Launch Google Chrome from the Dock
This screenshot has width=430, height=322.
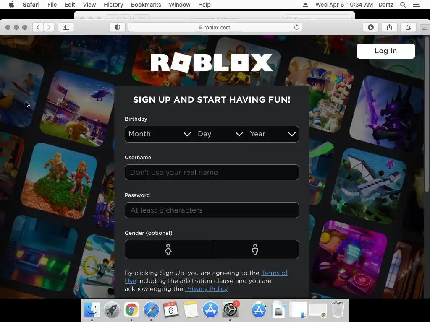pos(131,310)
